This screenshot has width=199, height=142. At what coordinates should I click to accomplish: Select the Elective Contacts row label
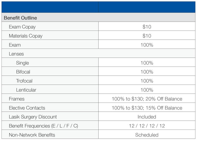click(x=27, y=108)
